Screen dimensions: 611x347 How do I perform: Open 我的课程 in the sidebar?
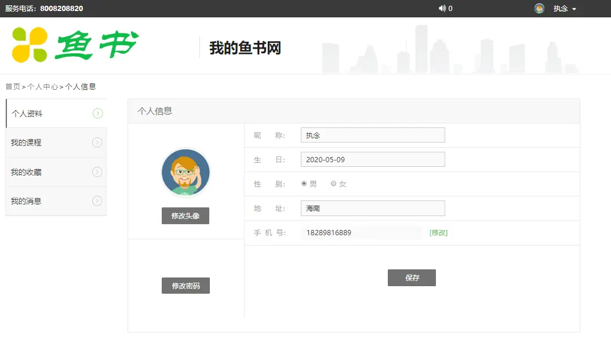(x=56, y=143)
